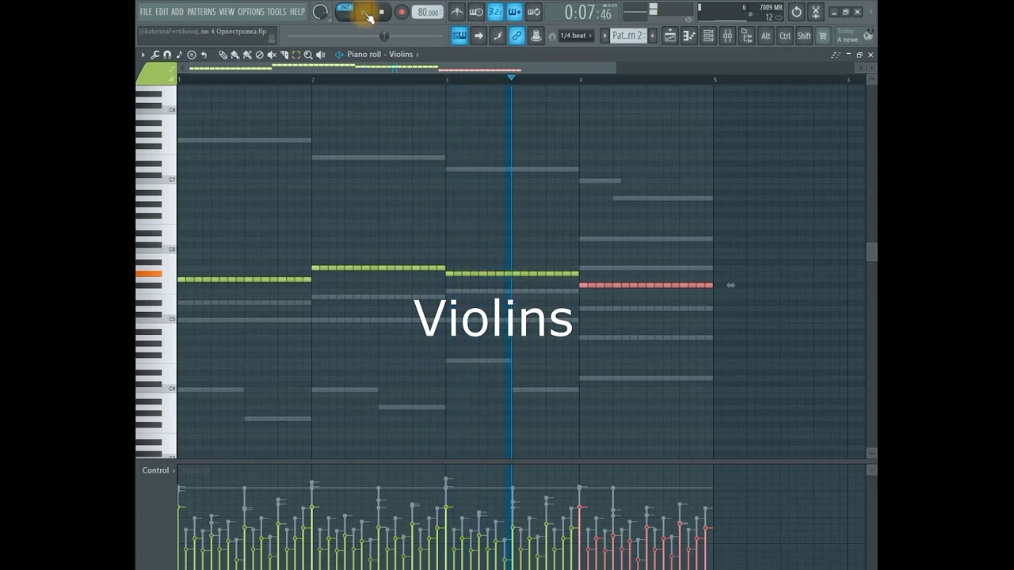Toggle the metronome button
Screen dimensions: 1014x570
(x=457, y=12)
